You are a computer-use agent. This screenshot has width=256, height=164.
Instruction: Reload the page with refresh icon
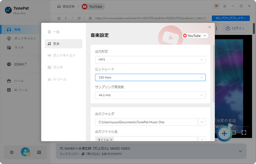(x=79, y=18)
